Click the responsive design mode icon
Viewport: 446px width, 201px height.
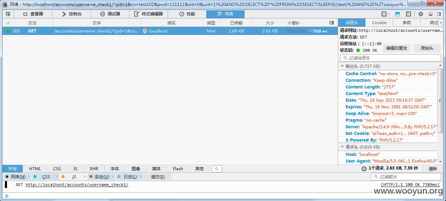click(x=409, y=14)
